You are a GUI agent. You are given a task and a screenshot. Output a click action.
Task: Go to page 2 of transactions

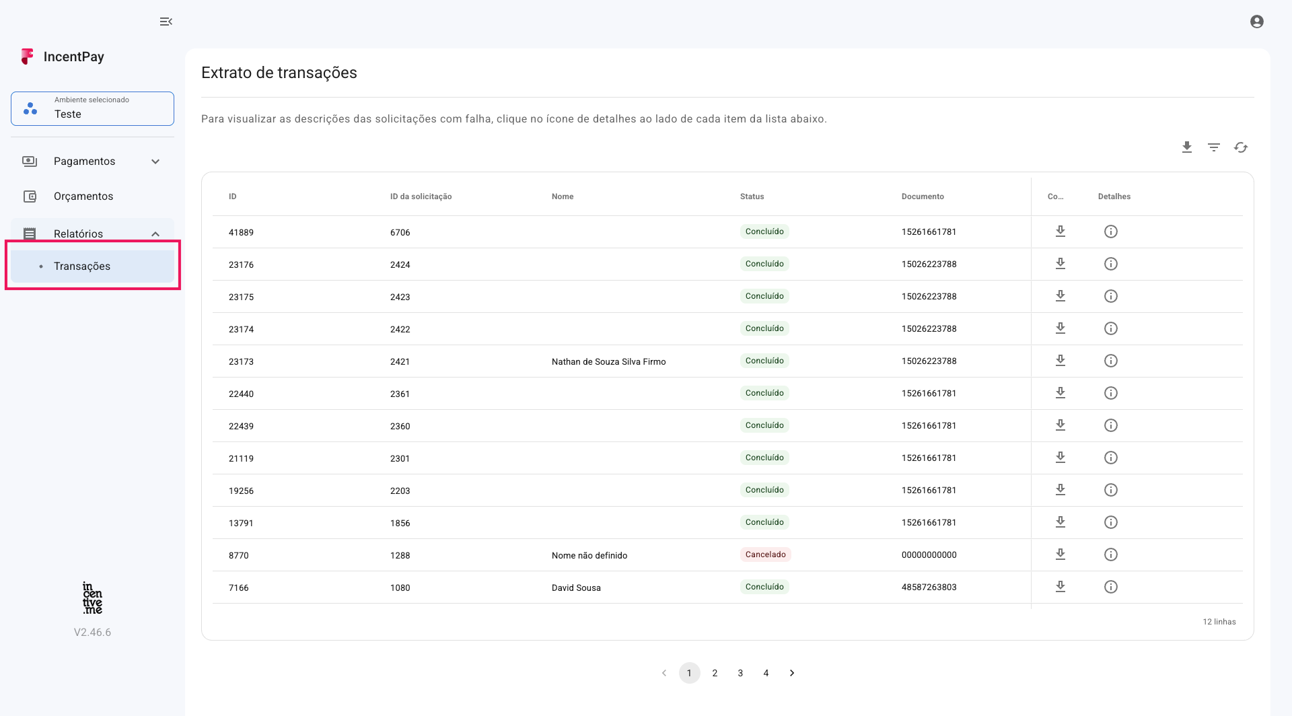[715, 673]
